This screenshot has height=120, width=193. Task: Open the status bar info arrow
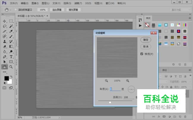pyautogui.click(x=59, y=117)
